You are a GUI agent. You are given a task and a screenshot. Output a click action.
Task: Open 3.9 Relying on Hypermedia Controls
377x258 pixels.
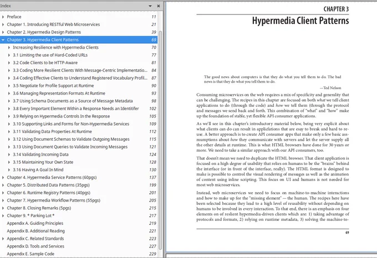point(62,116)
